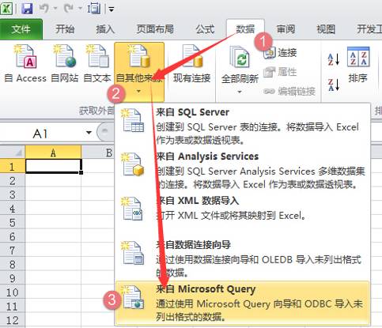Switch to the 开始 tab
The width and height of the screenshot is (382, 328).
pyautogui.click(x=65, y=29)
